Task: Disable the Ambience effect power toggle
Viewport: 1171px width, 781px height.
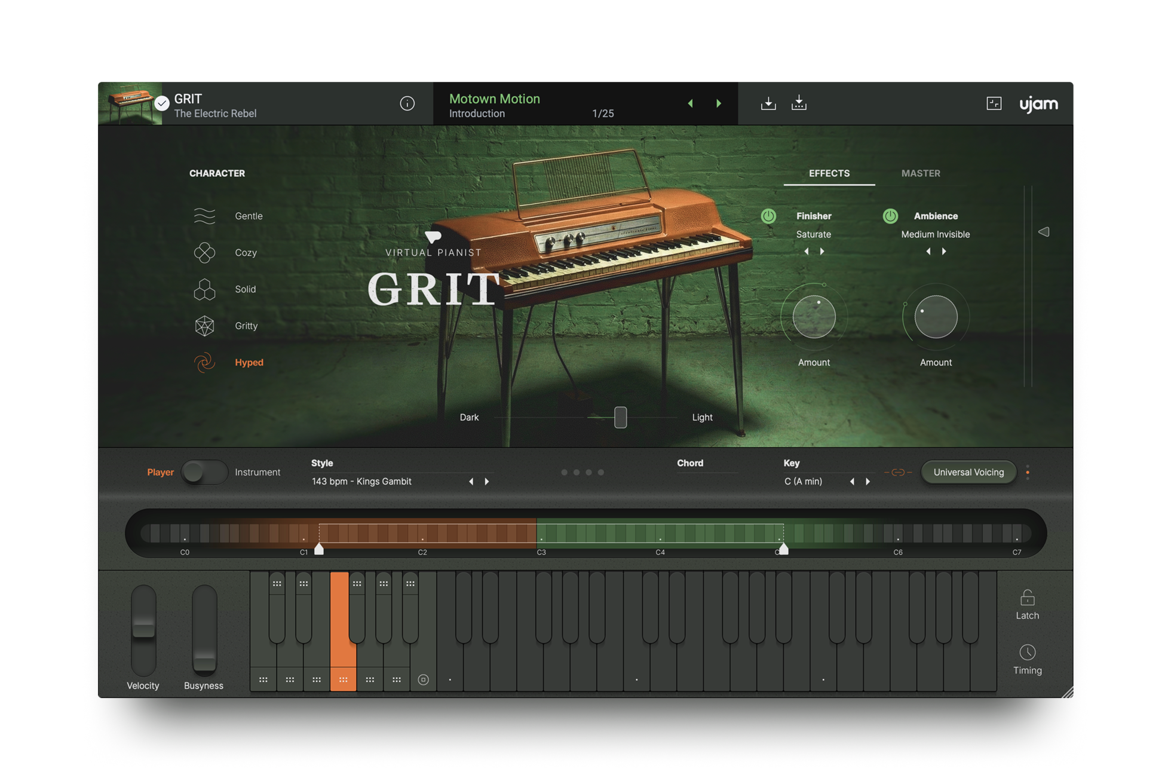Action: (x=891, y=216)
